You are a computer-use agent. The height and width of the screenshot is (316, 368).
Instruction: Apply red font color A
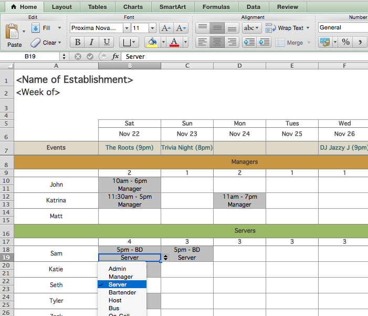click(174, 43)
